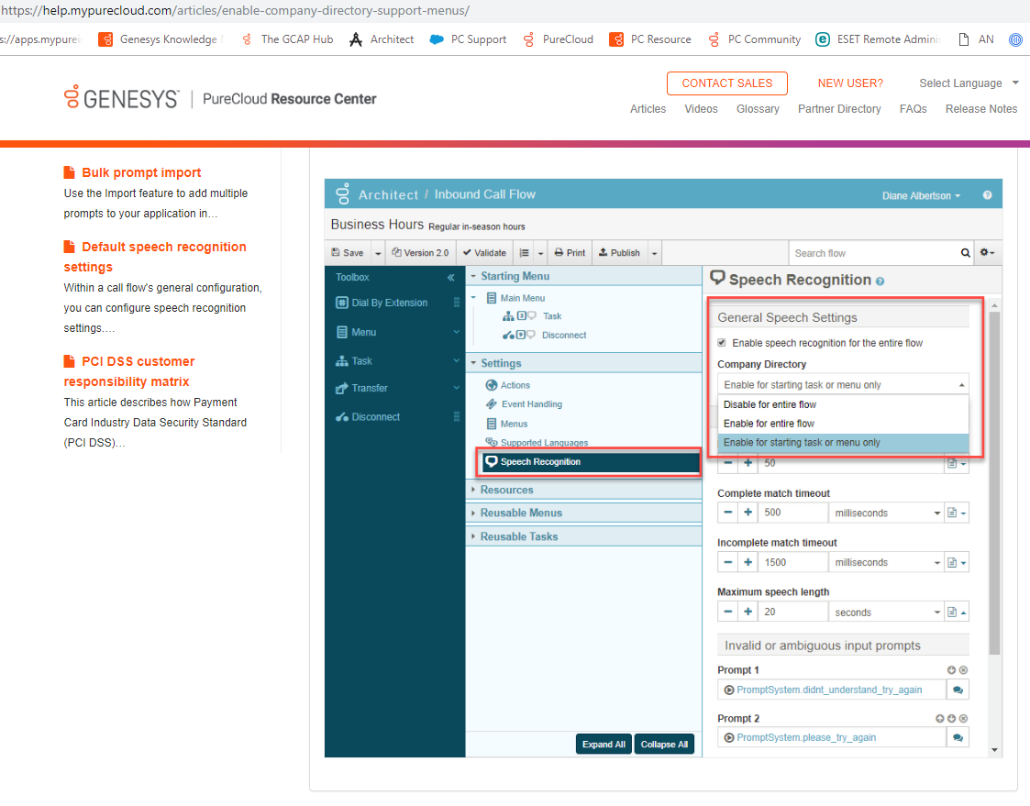Open Maximum speech length seconds unit dropdown
Viewport: 1030px width, 806px height.
click(x=886, y=613)
